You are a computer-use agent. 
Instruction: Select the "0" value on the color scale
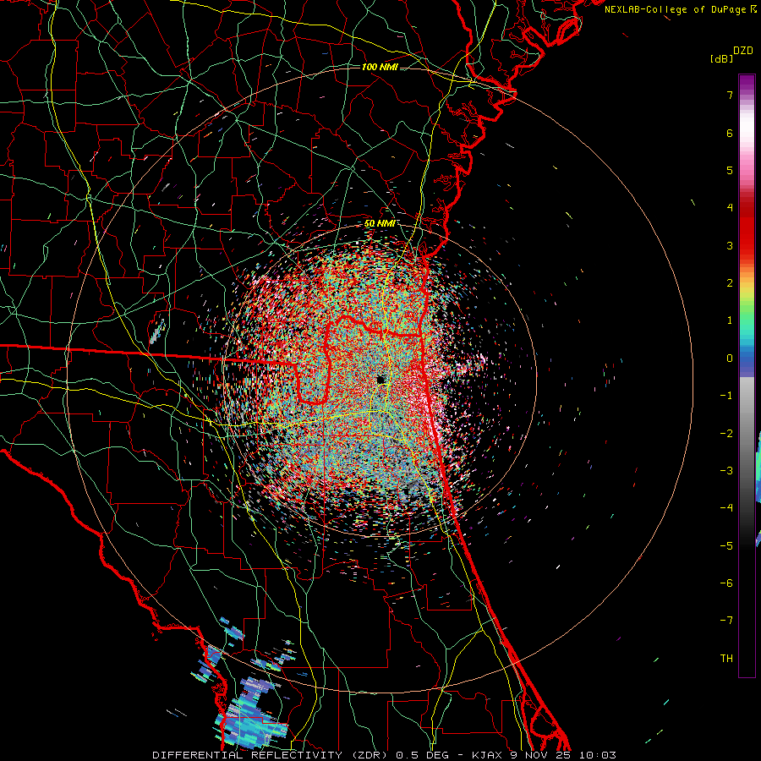[x=730, y=359]
